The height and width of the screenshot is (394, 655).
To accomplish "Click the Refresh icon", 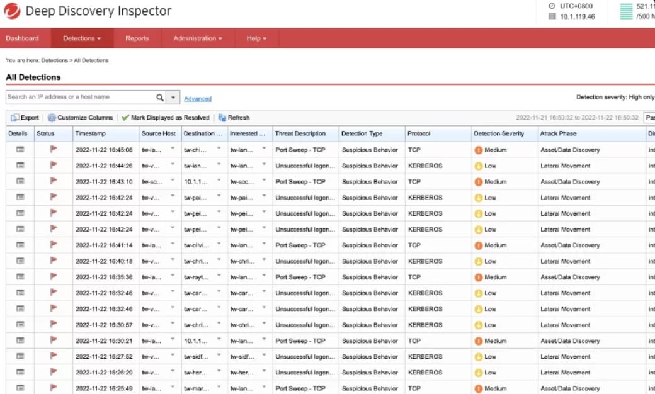I will [221, 117].
